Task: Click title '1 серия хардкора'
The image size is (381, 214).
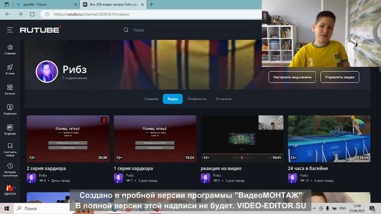Action: [x=133, y=168]
